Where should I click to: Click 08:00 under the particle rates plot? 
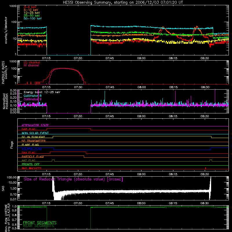(142, 87)
